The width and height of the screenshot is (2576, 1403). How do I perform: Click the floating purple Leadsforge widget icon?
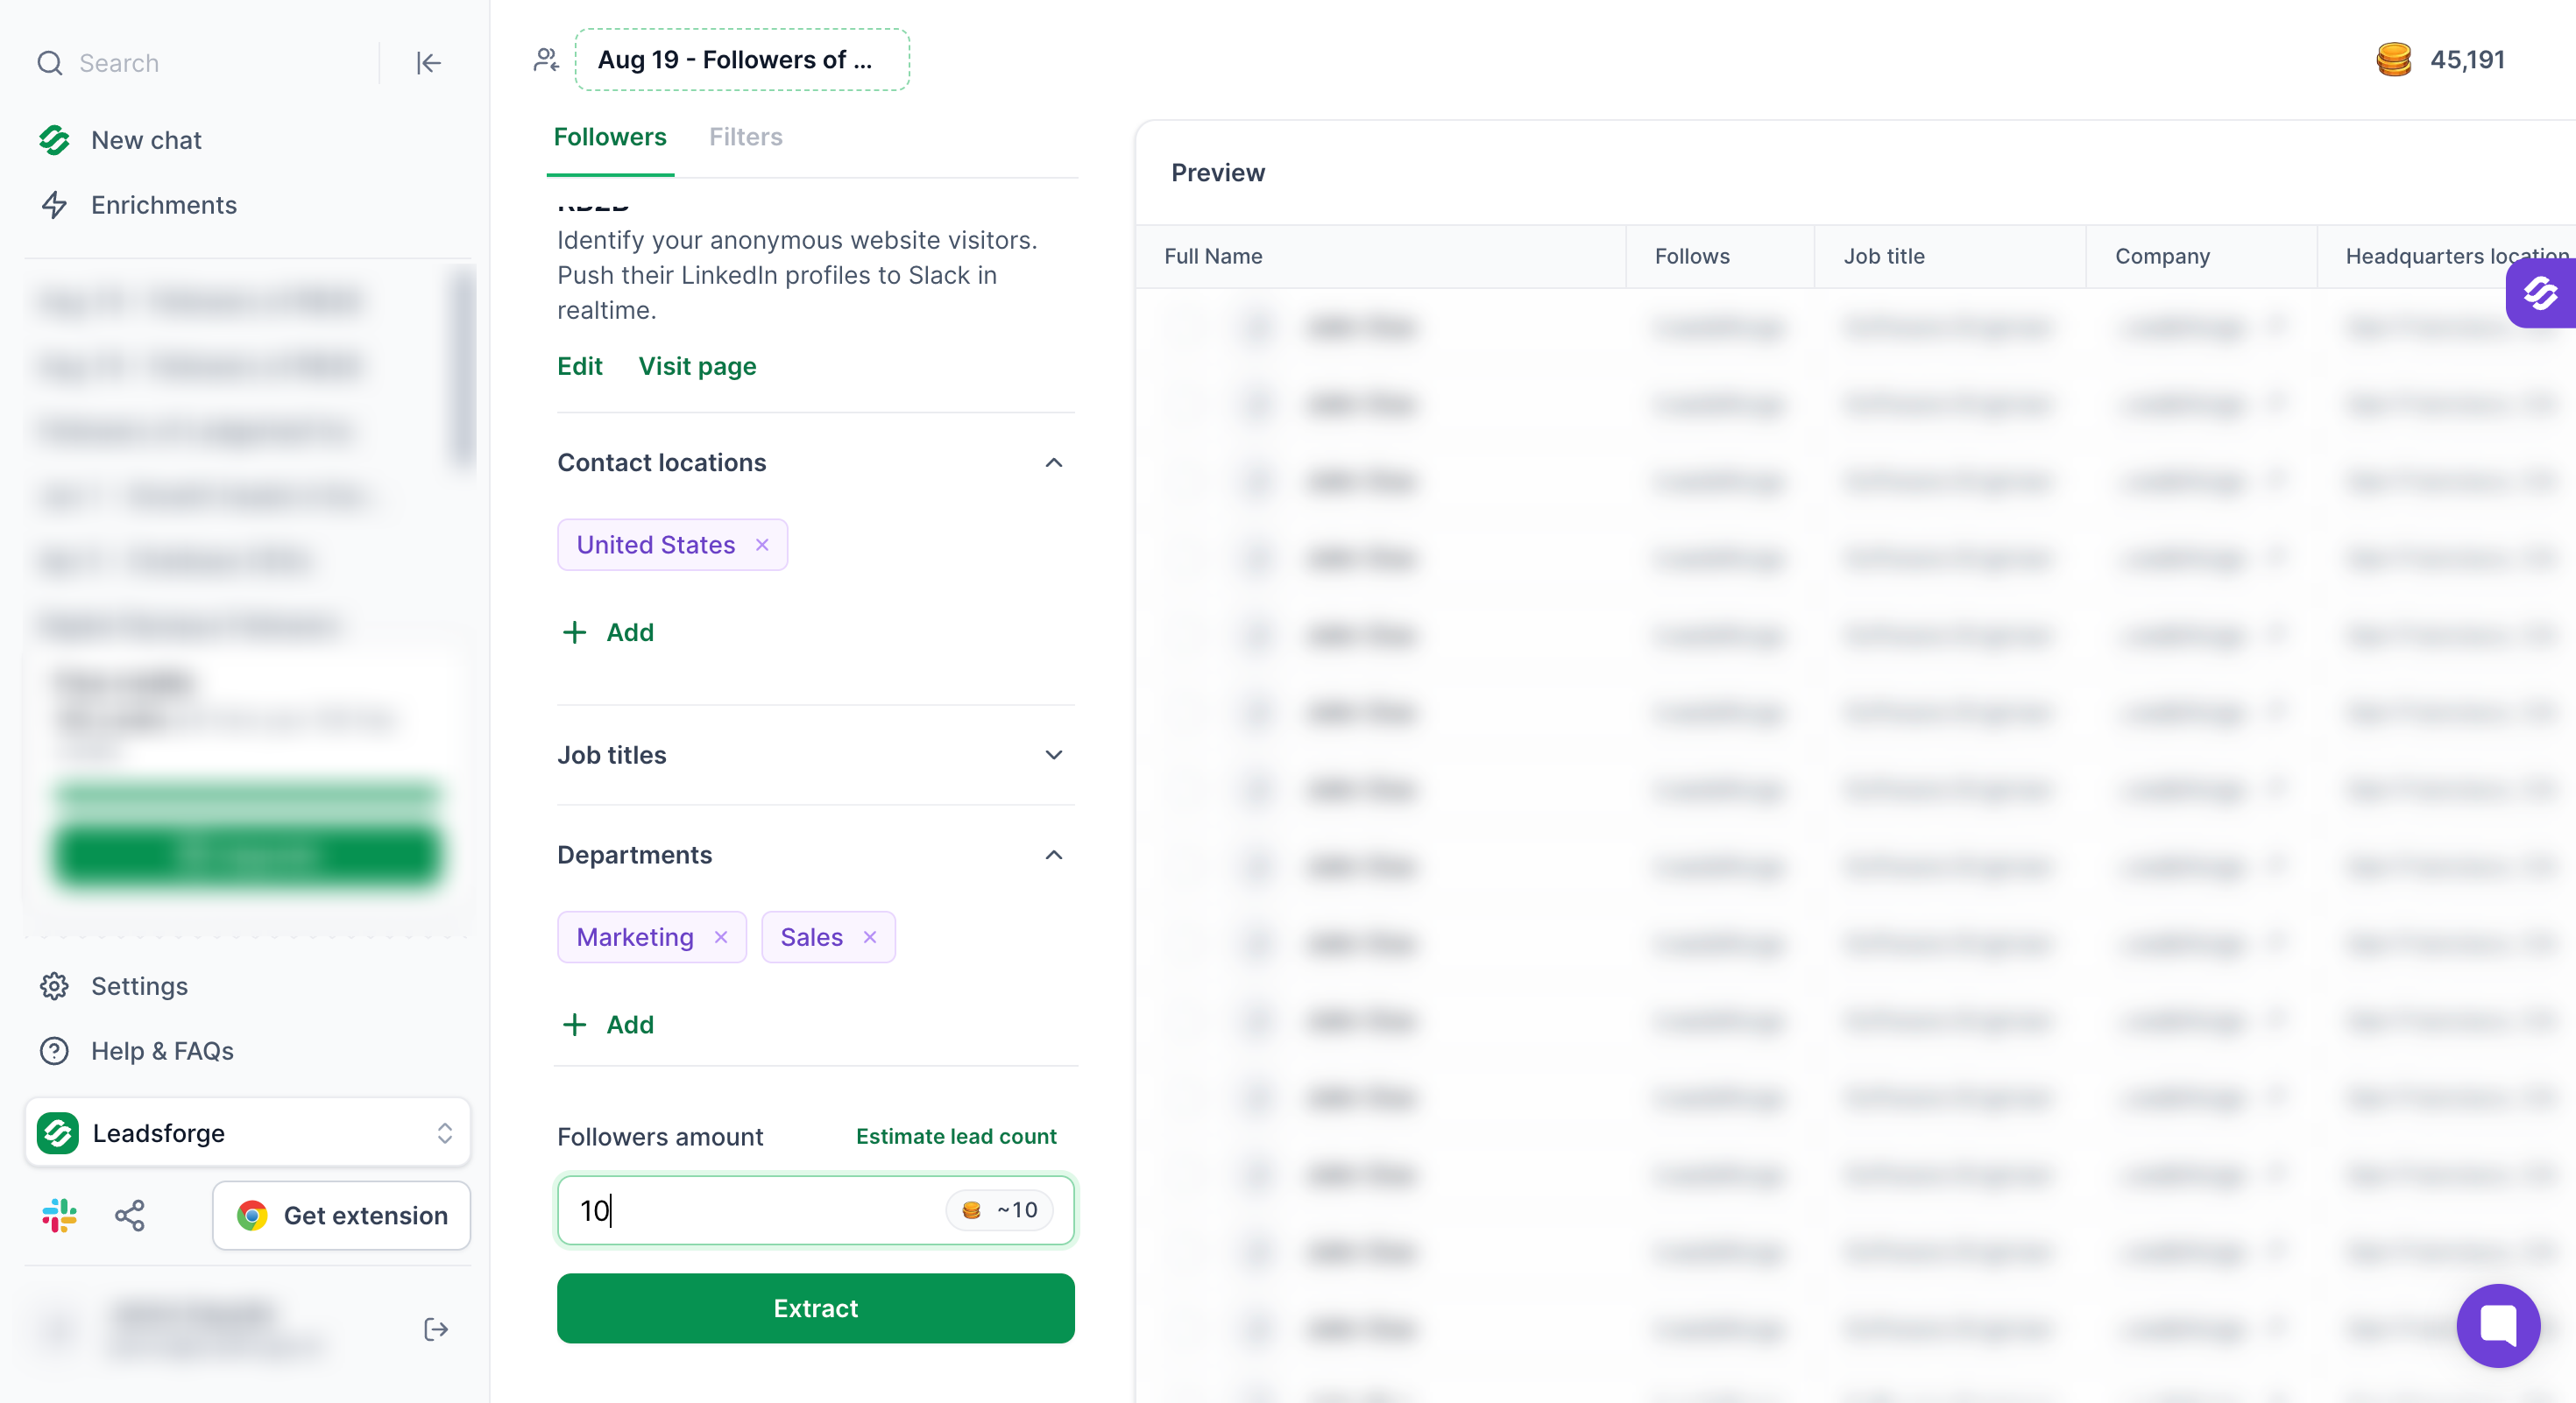pos(2541,293)
